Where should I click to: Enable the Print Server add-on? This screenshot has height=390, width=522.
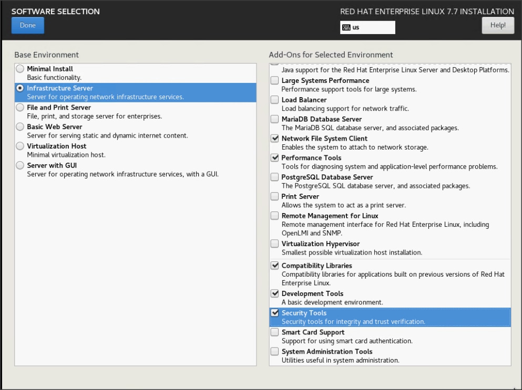274,196
